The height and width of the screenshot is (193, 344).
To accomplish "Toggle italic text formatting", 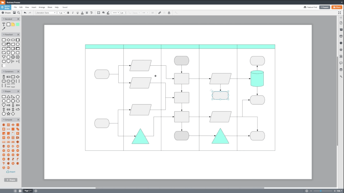I will coord(73,13).
